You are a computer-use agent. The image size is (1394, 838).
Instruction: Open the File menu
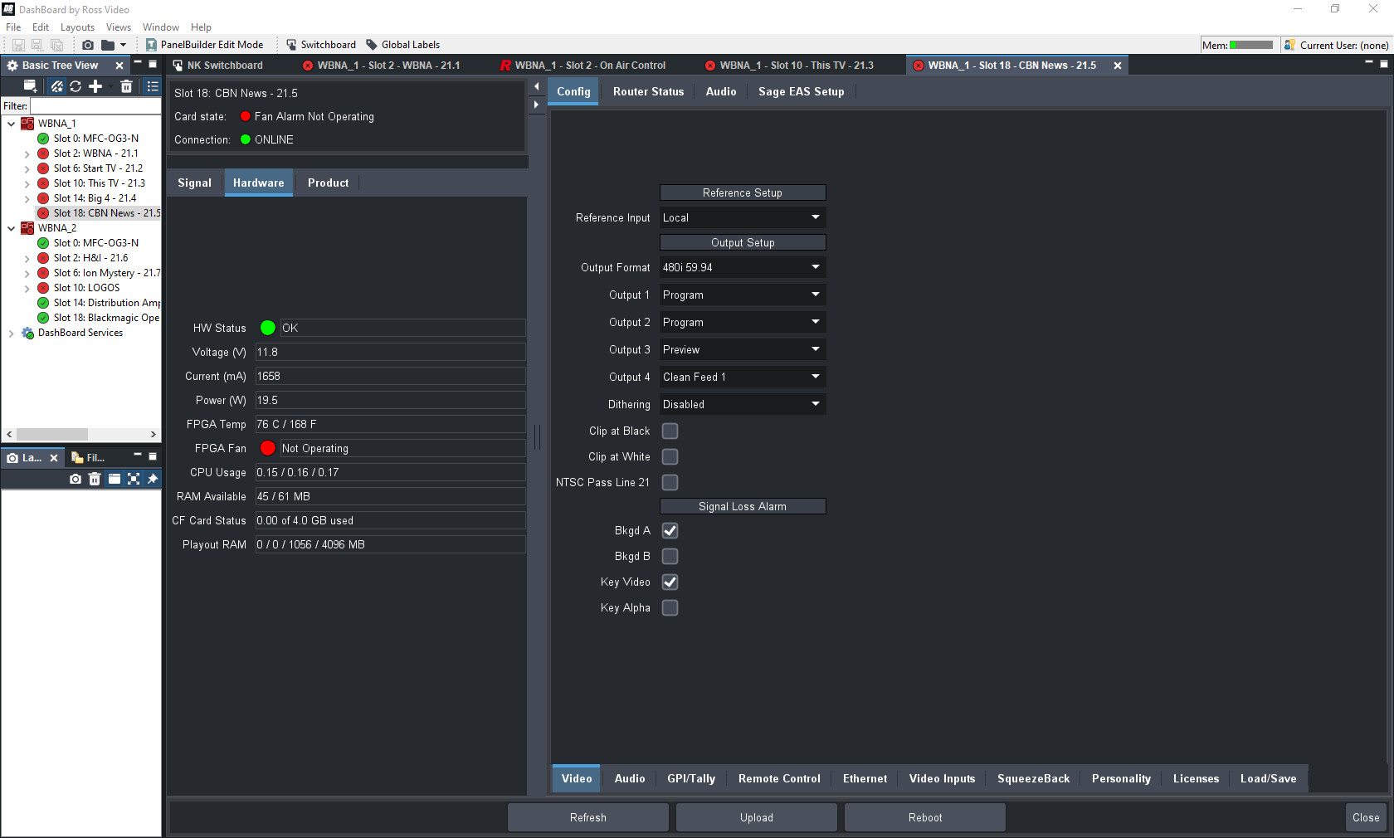pos(13,27)
